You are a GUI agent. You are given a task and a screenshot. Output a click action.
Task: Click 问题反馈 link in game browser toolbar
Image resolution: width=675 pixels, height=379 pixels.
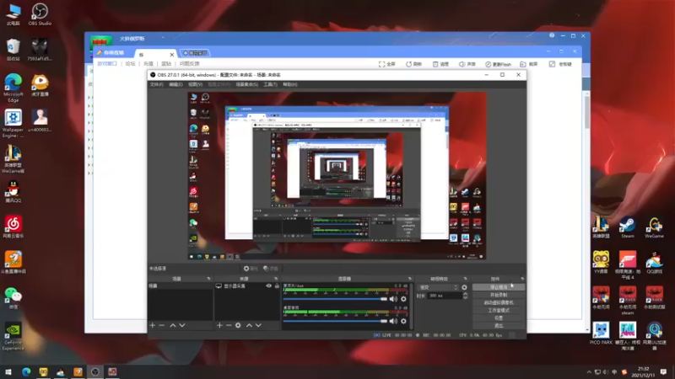coord(189,64)
